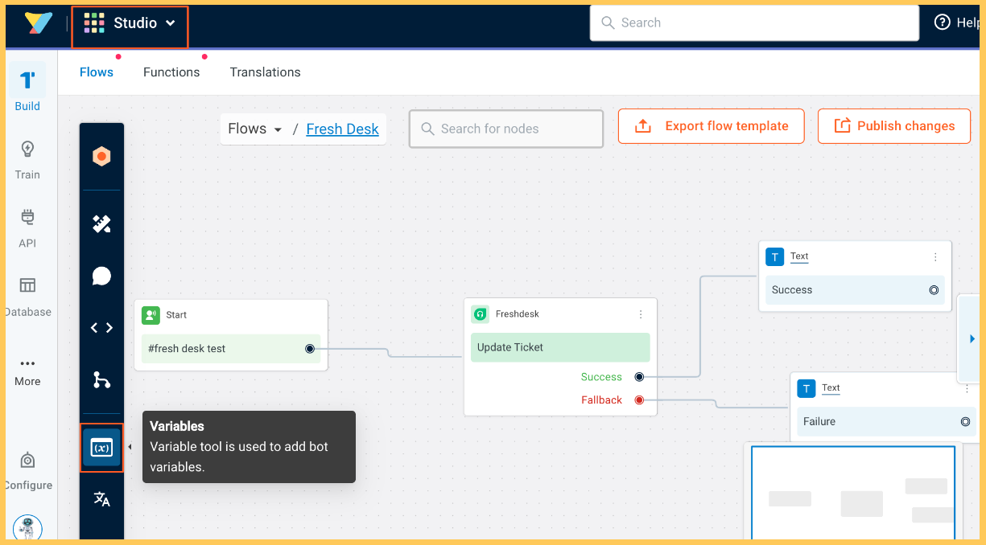
Task: Select the Success message box
Action: coord(855,290)
